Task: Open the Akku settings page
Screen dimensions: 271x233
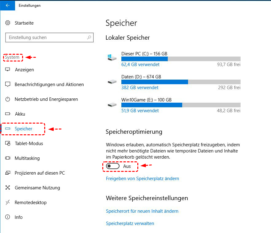Action: (x=20, y=114)
